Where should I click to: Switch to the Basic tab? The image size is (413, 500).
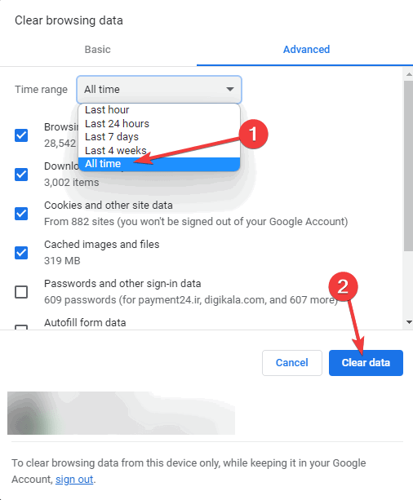coord(97,50)
